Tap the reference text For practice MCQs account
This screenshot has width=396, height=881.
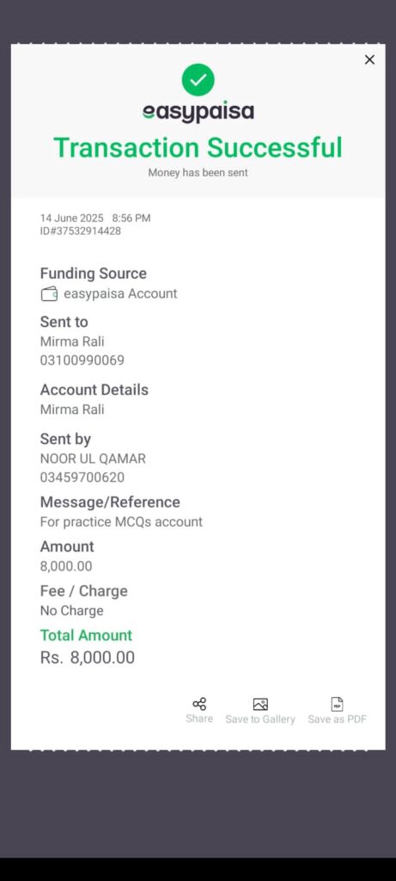pos(121,522)
